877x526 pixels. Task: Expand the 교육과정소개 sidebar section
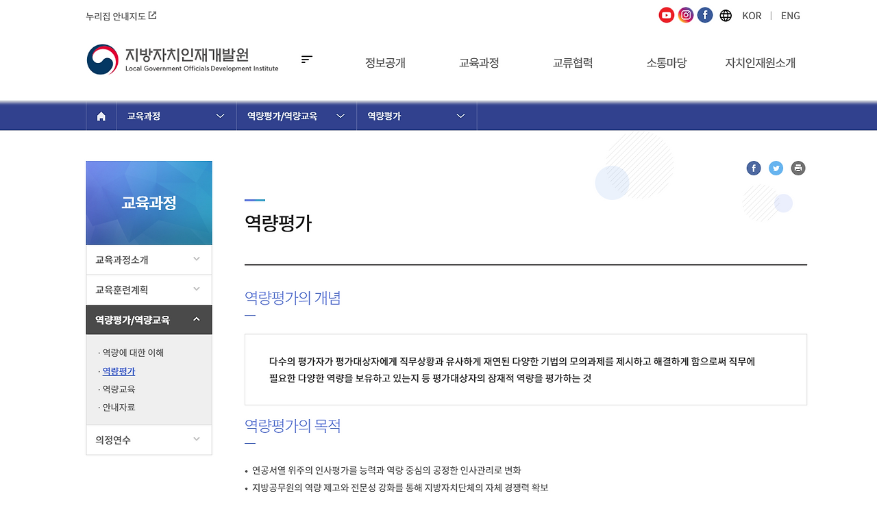149,260
